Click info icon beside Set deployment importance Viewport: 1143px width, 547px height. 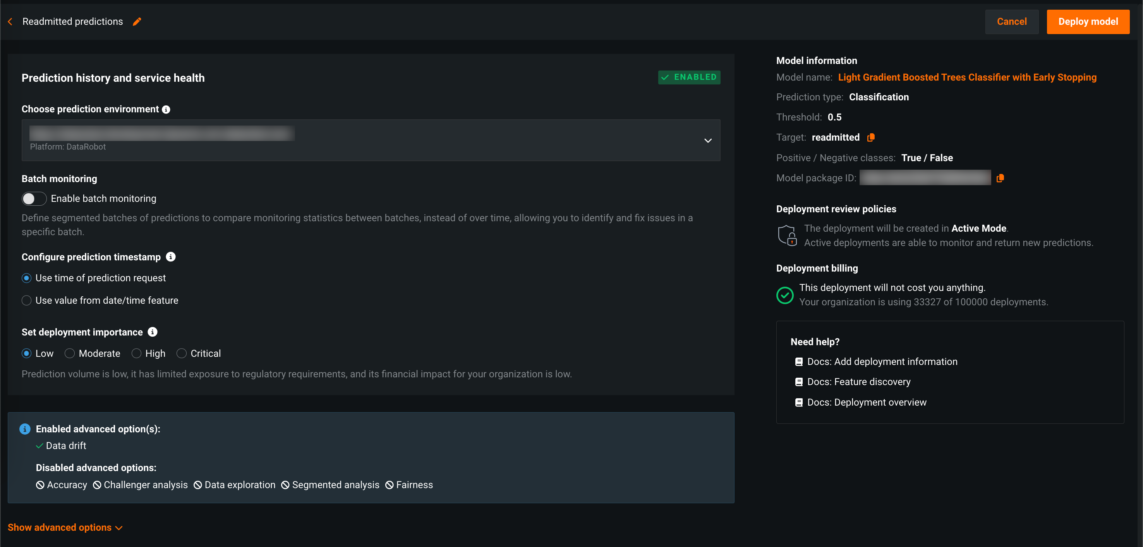click(153, 332)
